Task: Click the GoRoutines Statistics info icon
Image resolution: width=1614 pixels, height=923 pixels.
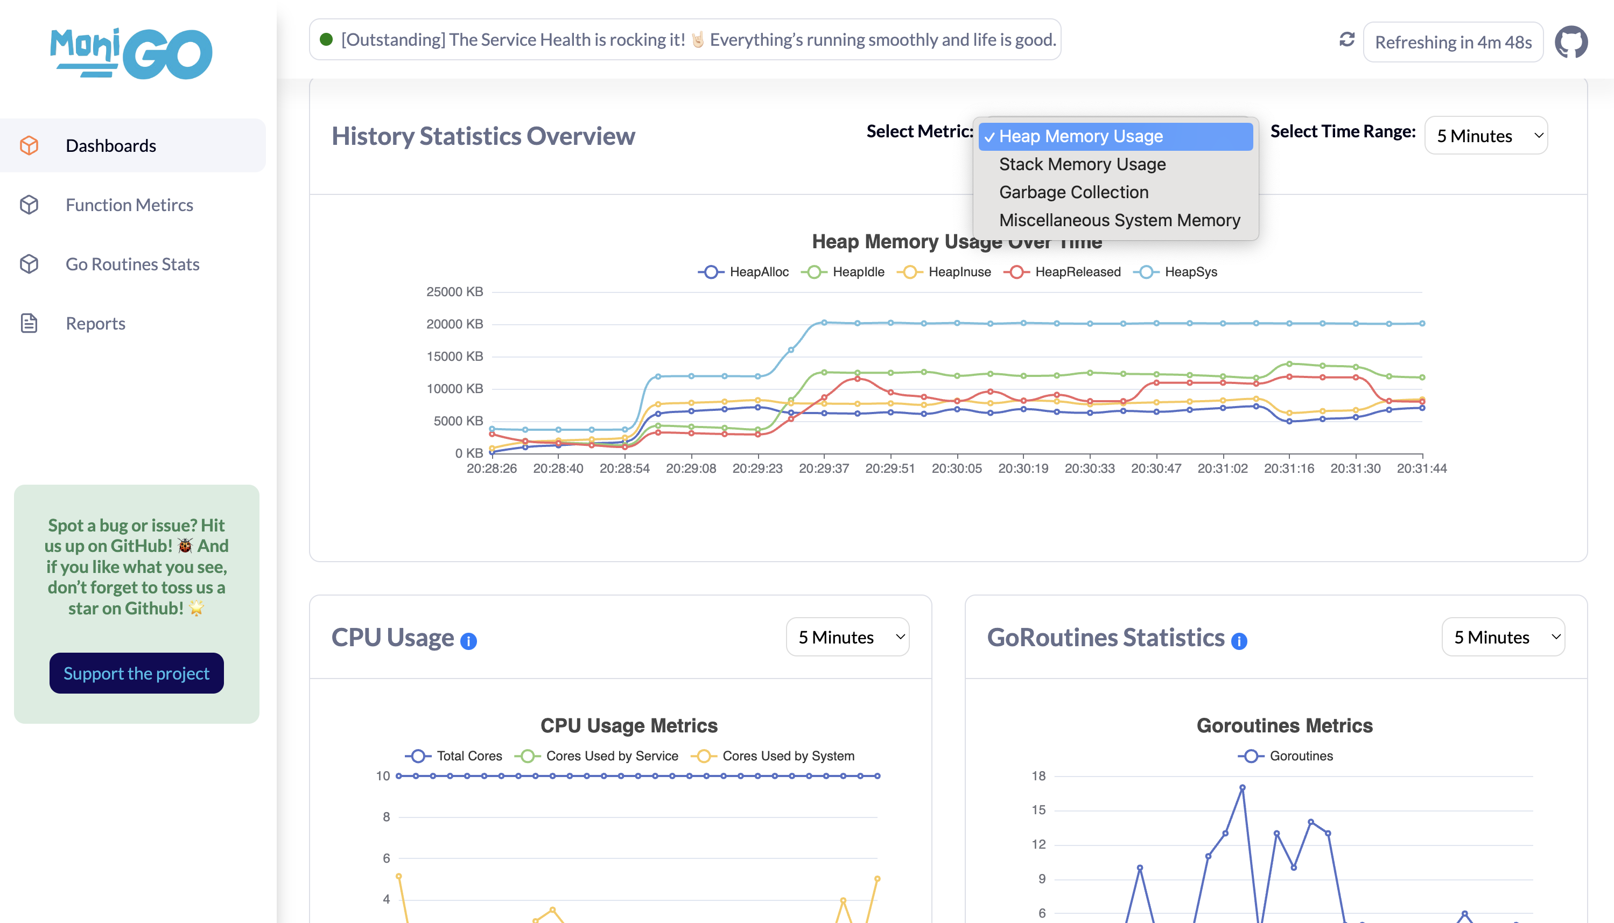Action: [x=1238, y=641]
